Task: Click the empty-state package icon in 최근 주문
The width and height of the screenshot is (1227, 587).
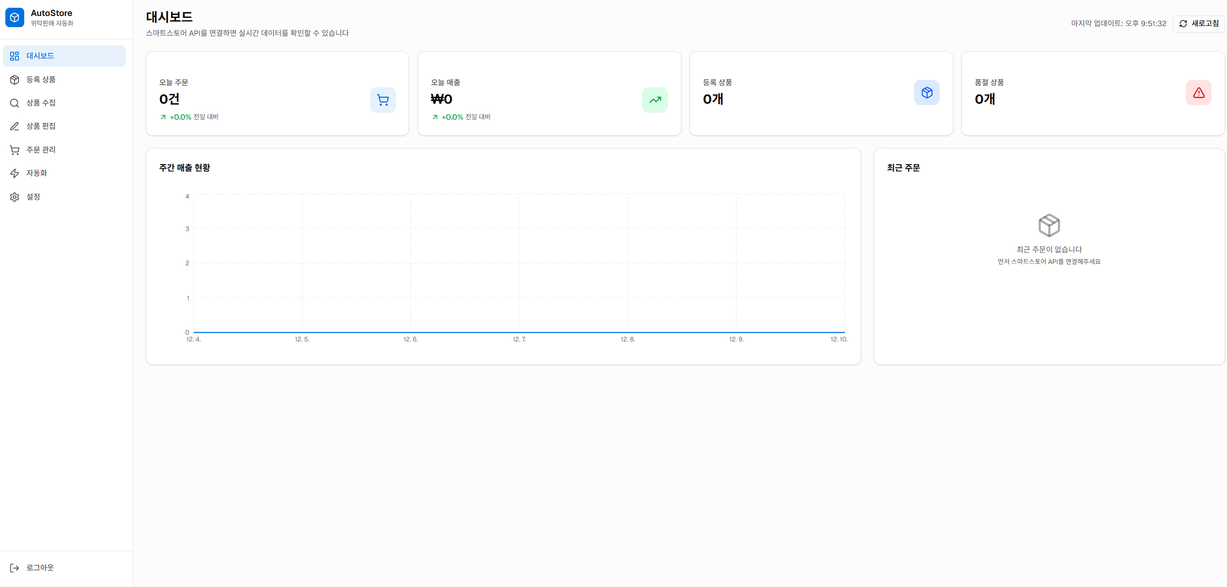Action: (x=1049, y=225)
